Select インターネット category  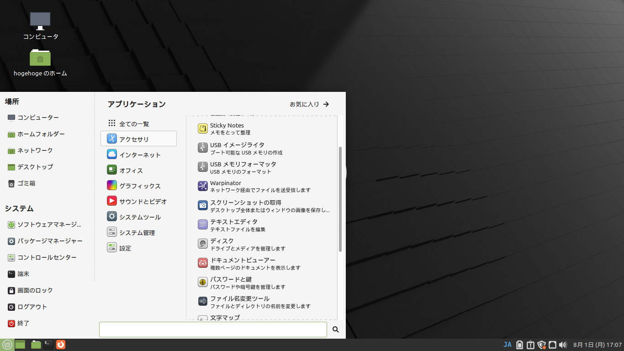pyautogui.click(x=138, y=154)
